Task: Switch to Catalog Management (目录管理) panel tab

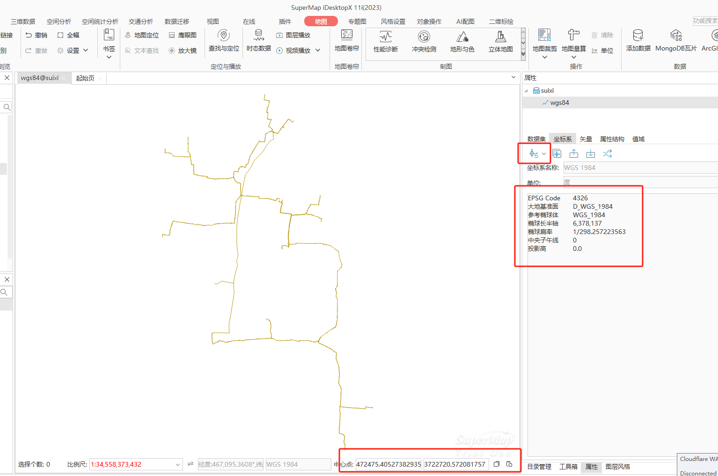Action: [539, 467]
